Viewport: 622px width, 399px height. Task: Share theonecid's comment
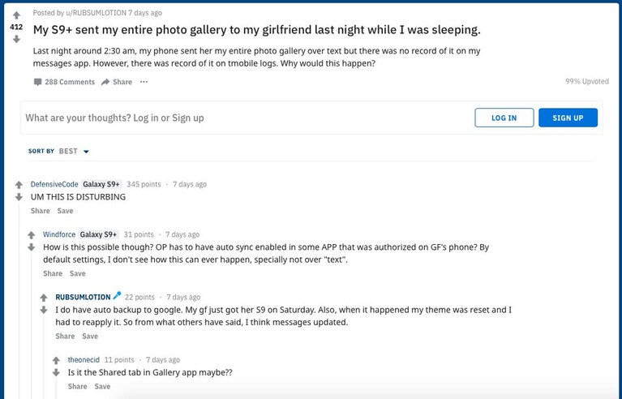[x=77, y=386]
